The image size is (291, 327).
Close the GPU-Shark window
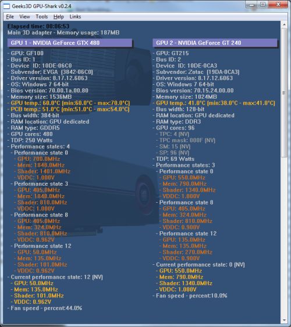coord(278,5)
